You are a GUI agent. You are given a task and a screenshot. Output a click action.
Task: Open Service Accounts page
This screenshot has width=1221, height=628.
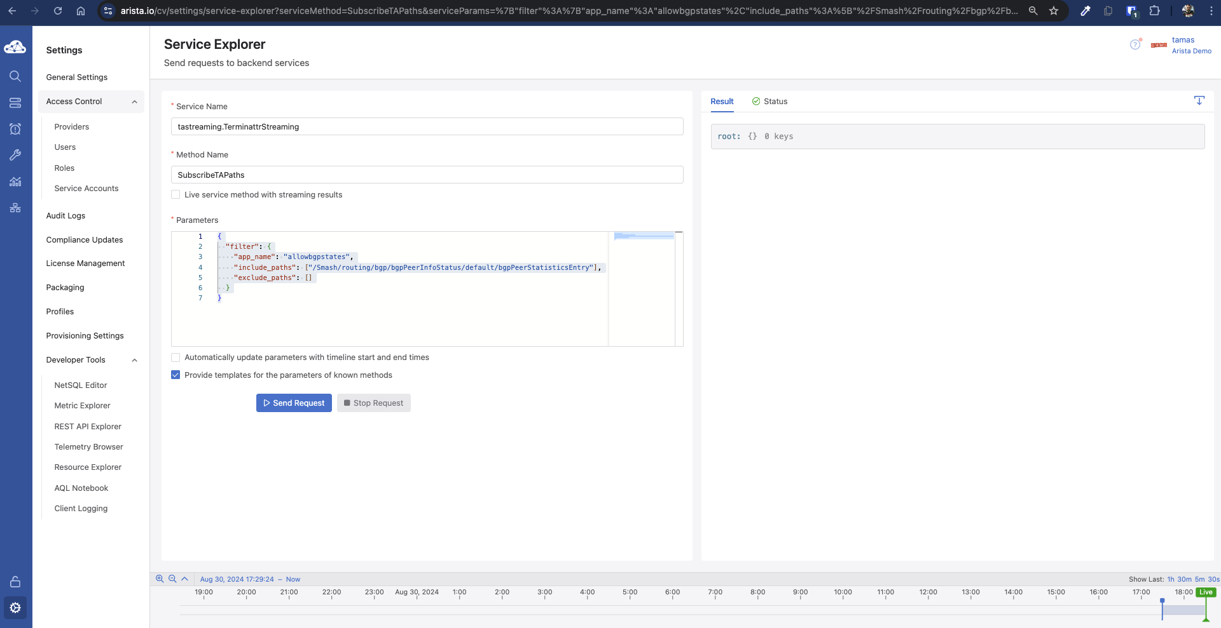coord(86,189)
